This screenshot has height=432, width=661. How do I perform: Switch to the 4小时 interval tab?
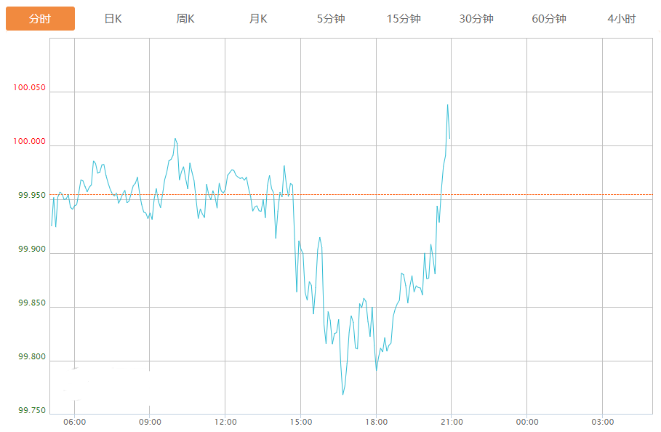(x=622, y=19)
